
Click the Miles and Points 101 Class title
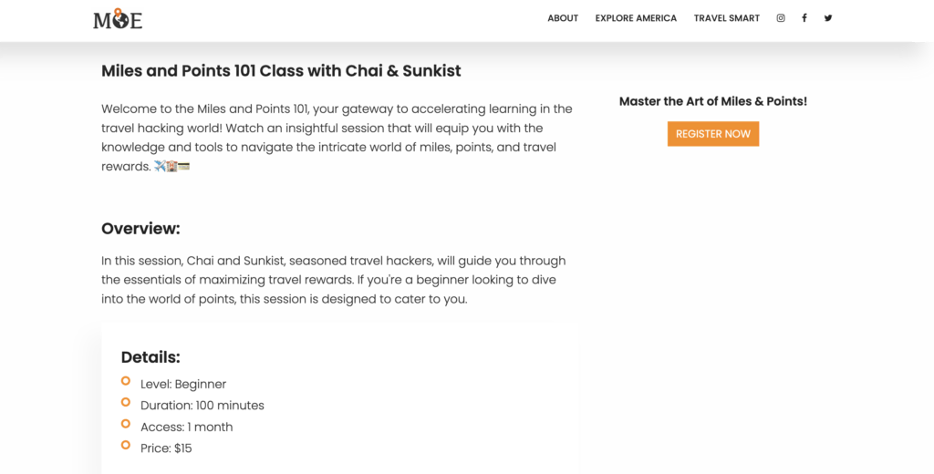(281, 71)
